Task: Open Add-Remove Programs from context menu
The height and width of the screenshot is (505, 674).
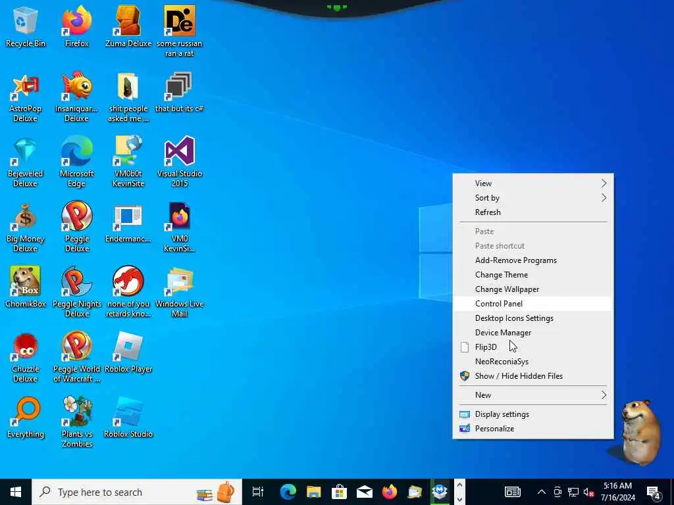Action: 533,260
